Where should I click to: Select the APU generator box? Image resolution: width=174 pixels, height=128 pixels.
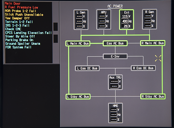[104, 20]
